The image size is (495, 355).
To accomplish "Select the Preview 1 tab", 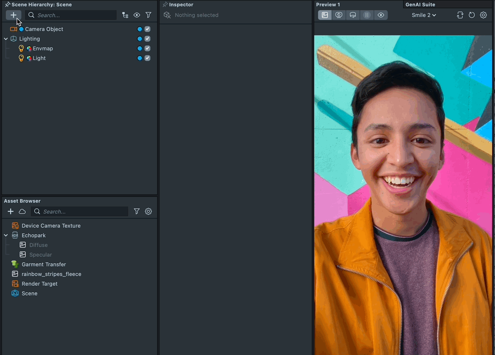I will click(x=328, y=4).
